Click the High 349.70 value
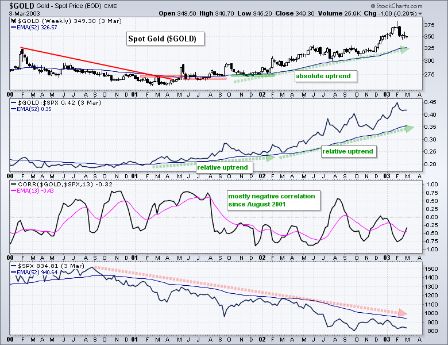Viewport: 448px width, 345px height. pyautogui.click(x=217, y=13)
